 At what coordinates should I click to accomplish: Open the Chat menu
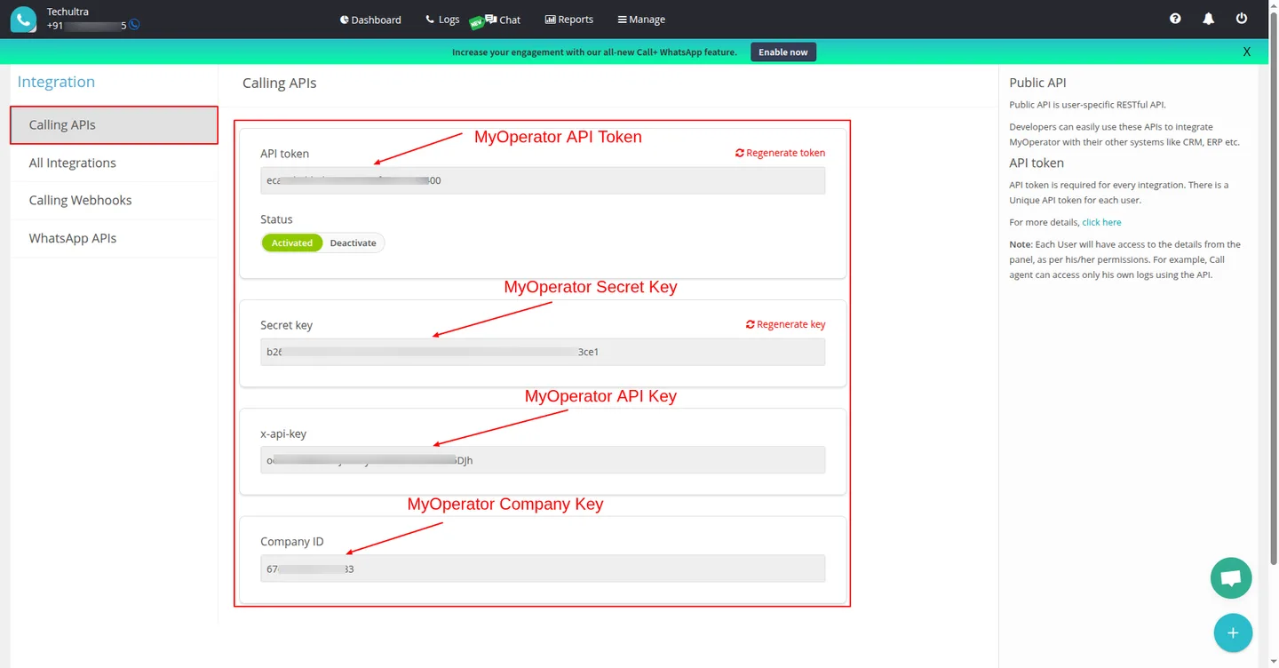click(x=503, y=20)
